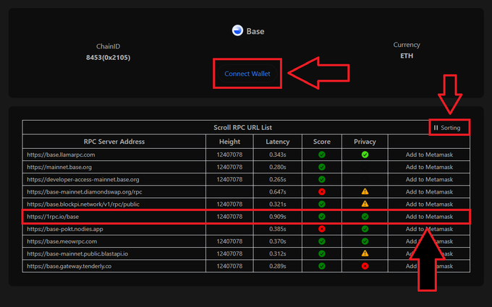Click the score checkmark for base.blockpi.network
492x307 pixels.
[x=322, y=204]
